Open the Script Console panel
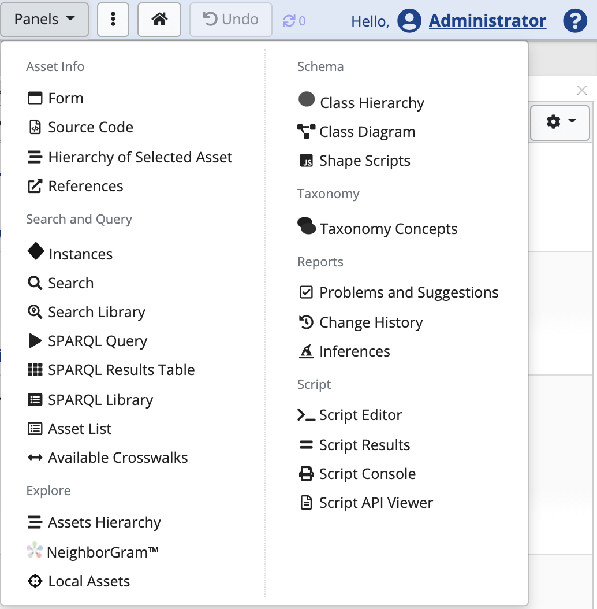This screenshot has width=597, height=609. pos(367,473)
